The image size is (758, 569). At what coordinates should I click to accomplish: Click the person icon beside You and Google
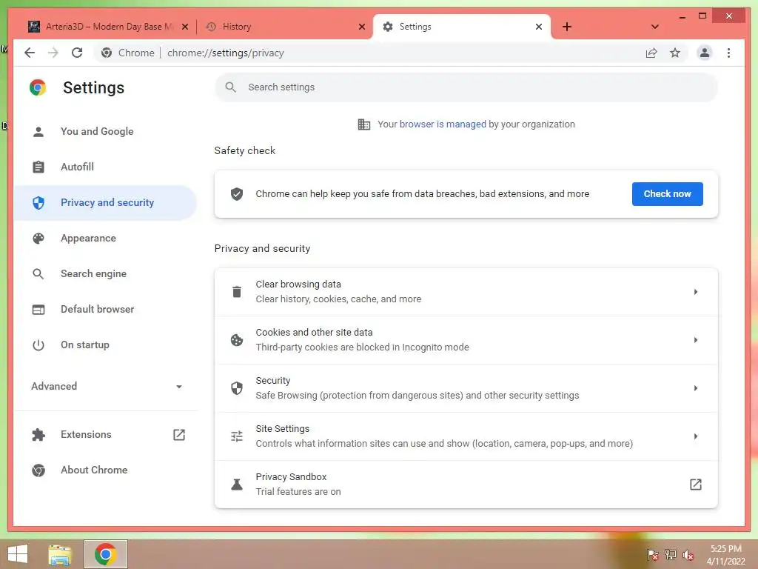click(38, 132)
